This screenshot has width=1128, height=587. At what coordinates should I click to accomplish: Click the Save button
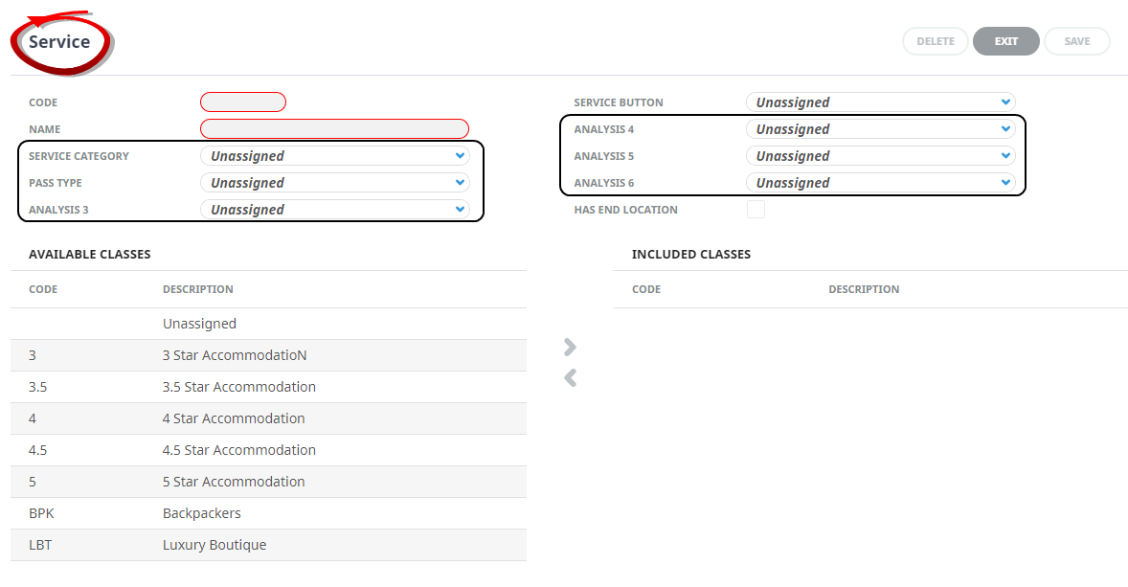[x=1076, y=41]
